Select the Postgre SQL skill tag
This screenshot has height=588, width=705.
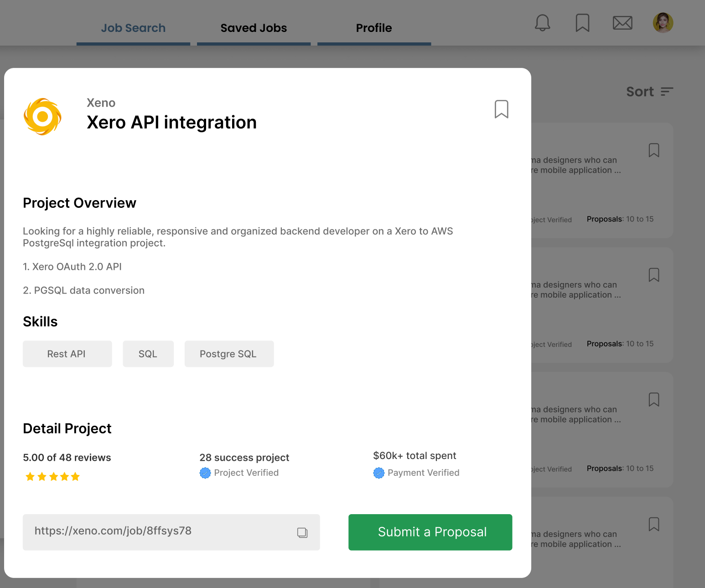coord(229,354)
